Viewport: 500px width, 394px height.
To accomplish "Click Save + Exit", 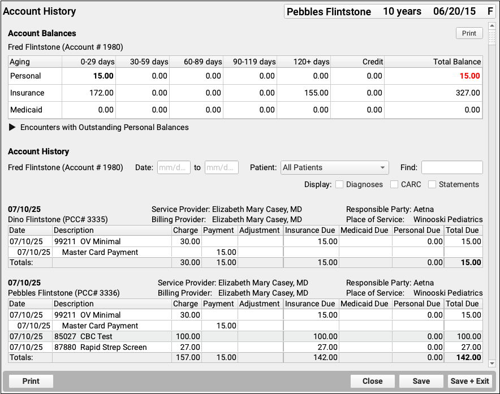I will point(469,381).
